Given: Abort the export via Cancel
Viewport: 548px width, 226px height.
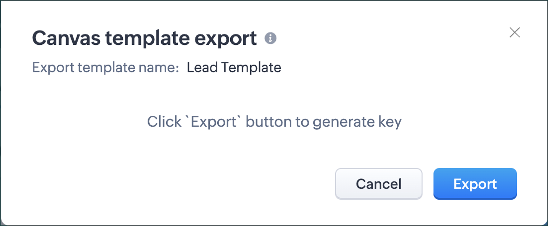Looking at the screenshot, I should click(379, 184).
